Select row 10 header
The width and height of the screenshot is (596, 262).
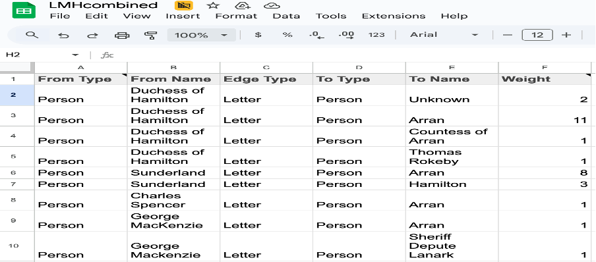17,246
